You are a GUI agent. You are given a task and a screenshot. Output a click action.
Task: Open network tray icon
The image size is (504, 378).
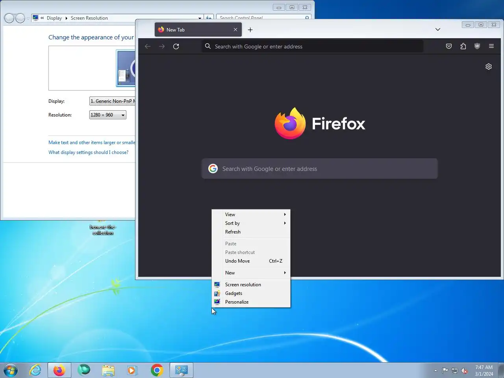click(x=455, y=371)
